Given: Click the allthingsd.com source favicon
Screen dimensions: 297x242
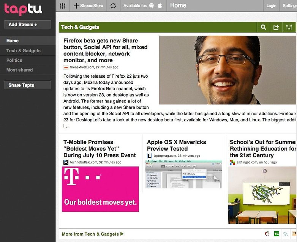Looking at the screenshot, I should [x=232, y=162].
